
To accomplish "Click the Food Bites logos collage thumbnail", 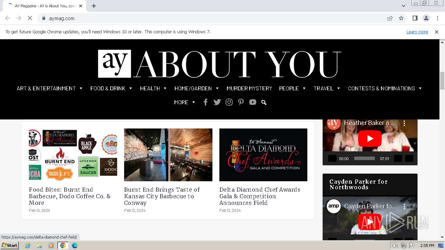I will click(x=73, y=155).
